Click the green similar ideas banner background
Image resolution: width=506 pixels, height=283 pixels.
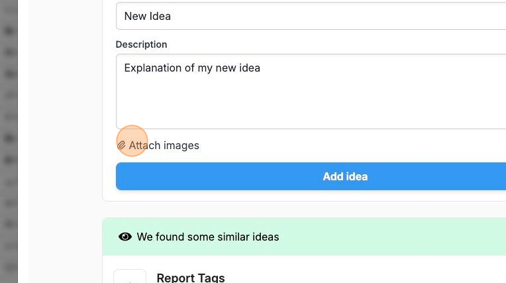click(387, 237)
